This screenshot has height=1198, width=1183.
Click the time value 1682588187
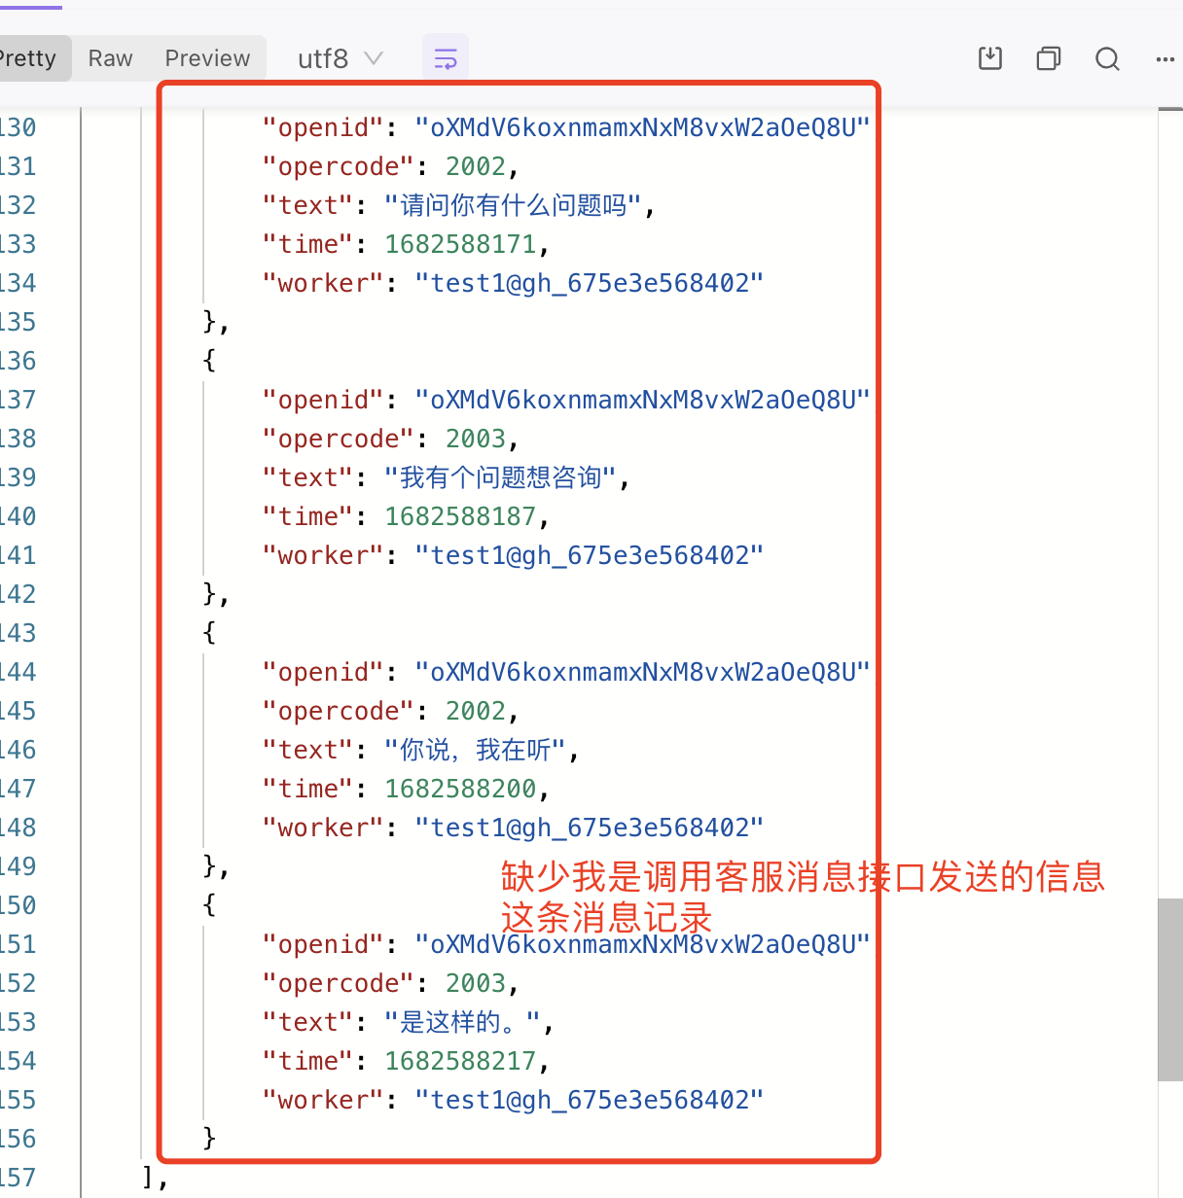[x=460, y=516]
